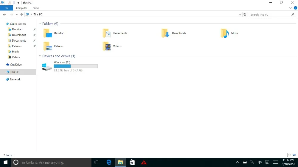Click the '22.8 GB free of 37.4 GB' text
Screen dimensions: 298x167
tap(68, 70)
